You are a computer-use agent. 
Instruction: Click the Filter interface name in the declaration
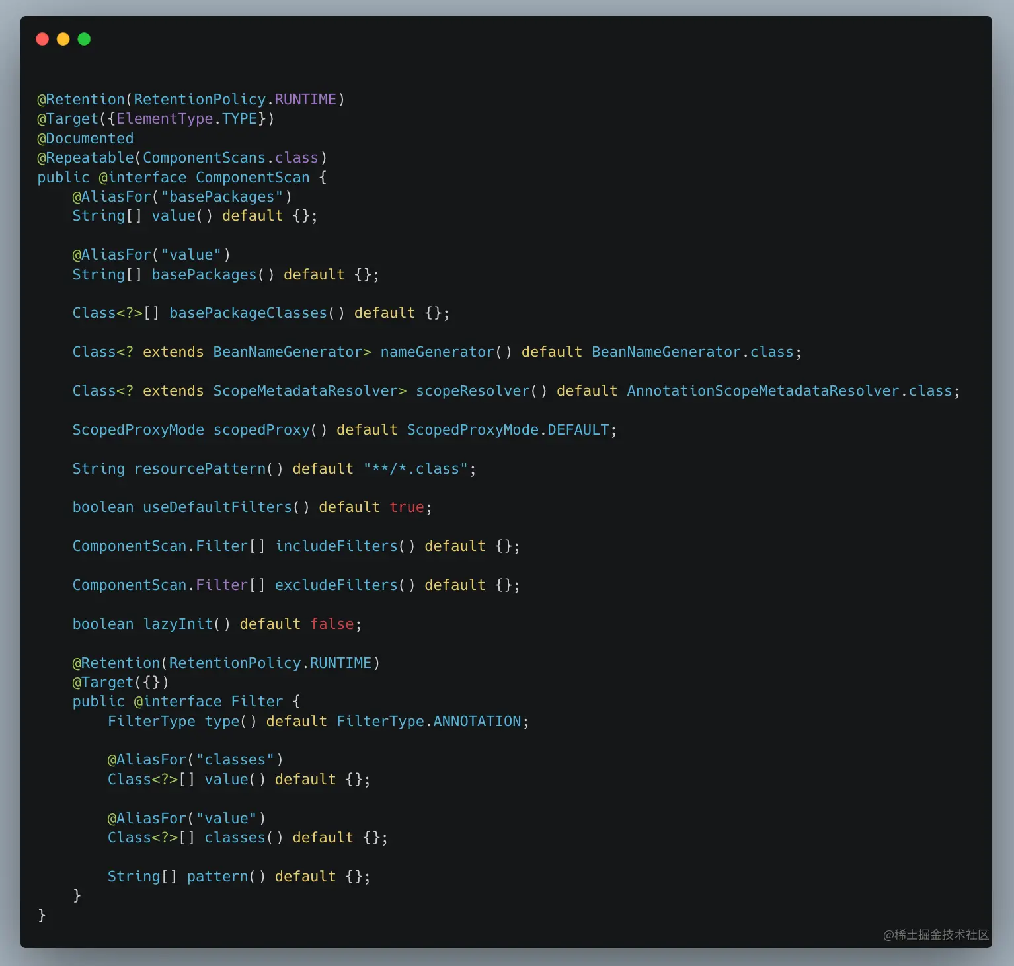click(257, 701)
